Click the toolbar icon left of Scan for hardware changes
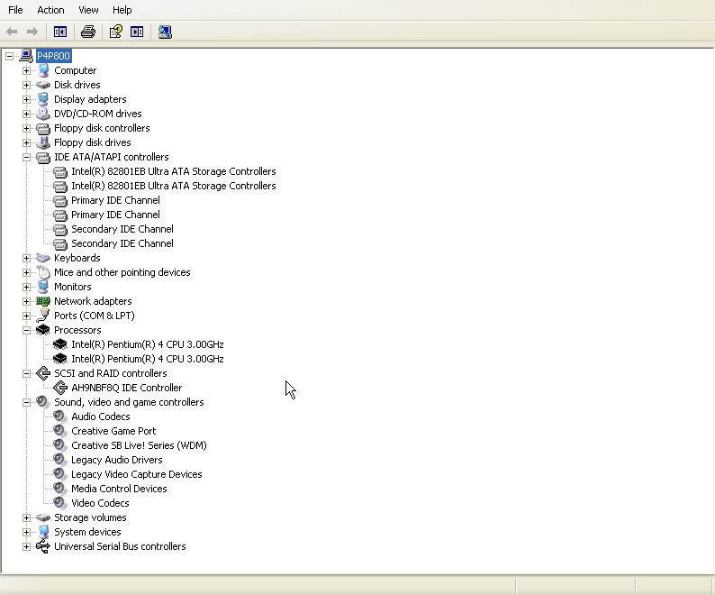The height and width of the screenshot is (595, 715). click(137, 32)
